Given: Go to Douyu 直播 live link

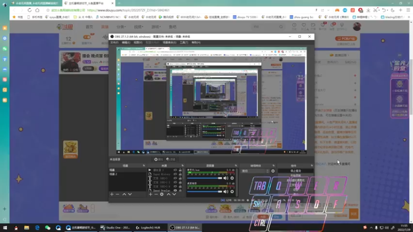Looking at the screenshot, I should [105, 27].
